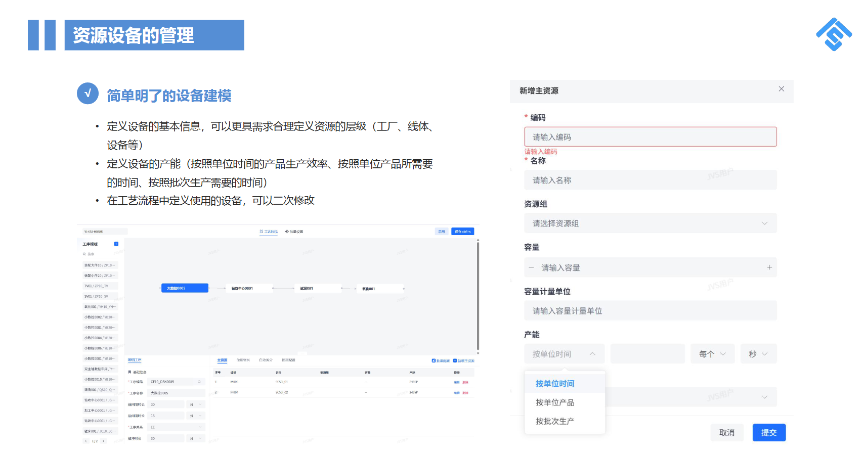Select the 试漏001 process node

click(x=318, y=288)
